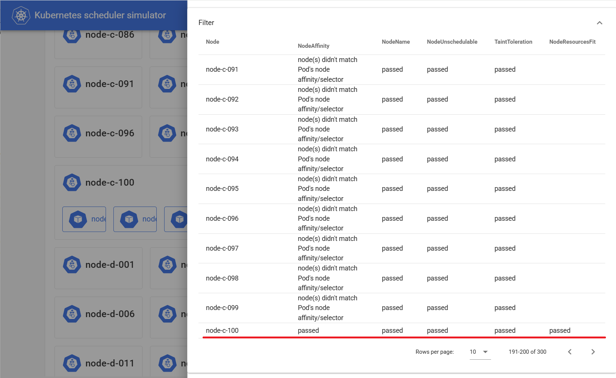Click NodeUnschedulable passed value for node-c-093
Viewport: 616px width, 378px height.
437,129
